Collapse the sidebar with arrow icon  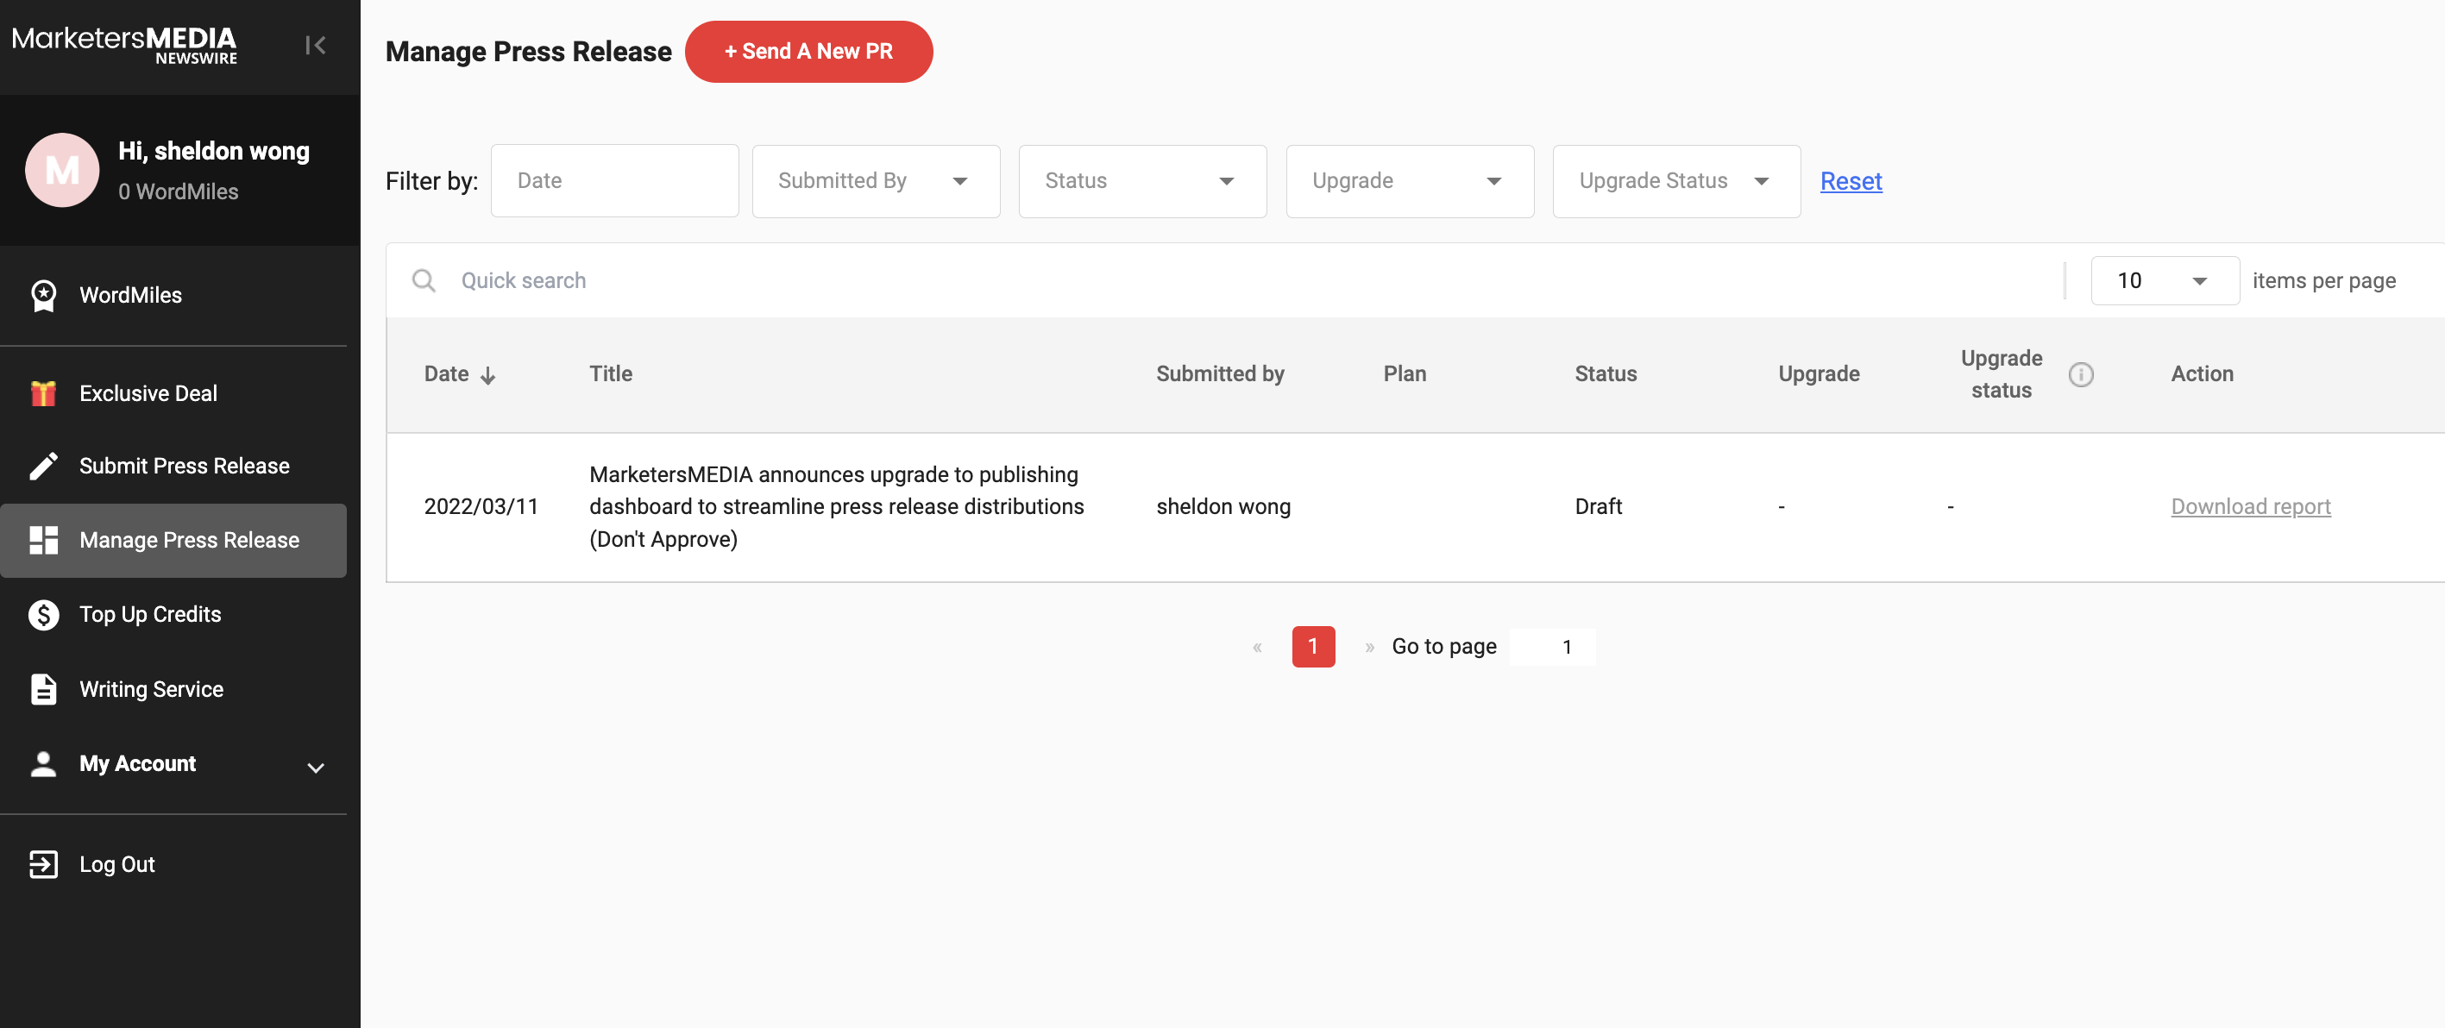tap(315, 45)
